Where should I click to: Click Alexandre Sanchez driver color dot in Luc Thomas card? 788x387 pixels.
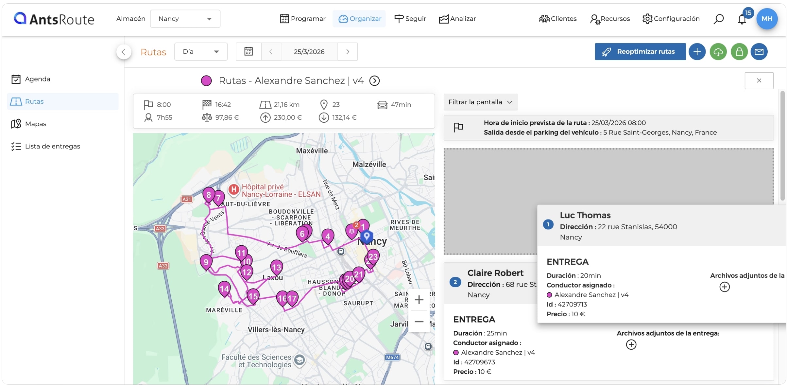(x=549, y=295)
